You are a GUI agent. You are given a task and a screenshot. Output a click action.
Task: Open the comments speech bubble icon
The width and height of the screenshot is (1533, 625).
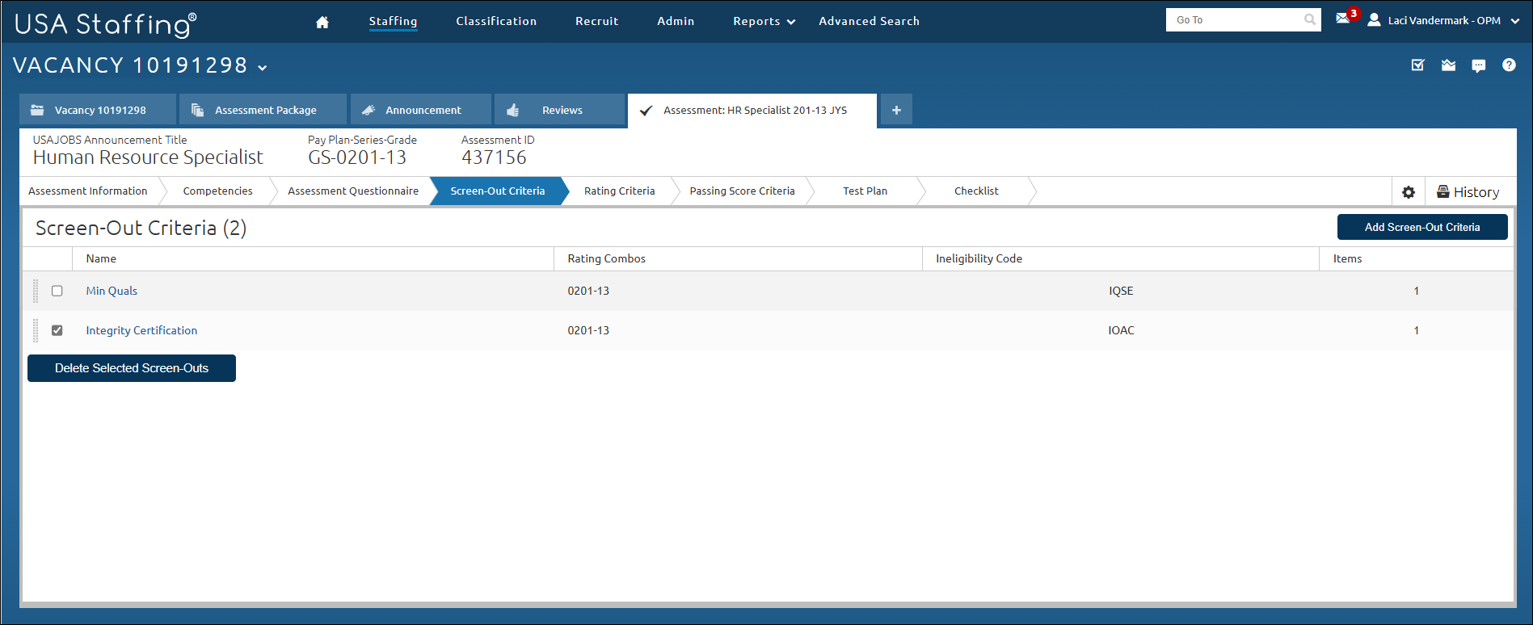point(1478,65)
